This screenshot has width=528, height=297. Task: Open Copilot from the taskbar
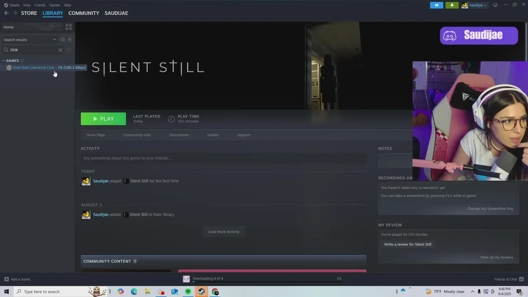pyautogui.click(x=120, y=292)
